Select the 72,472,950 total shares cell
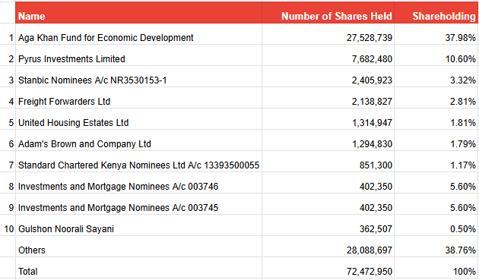Image resolution: width=479 pixels, height=280 pixels. 328,268
